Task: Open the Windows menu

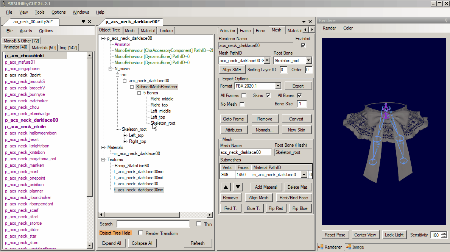Action: (81, 12)
